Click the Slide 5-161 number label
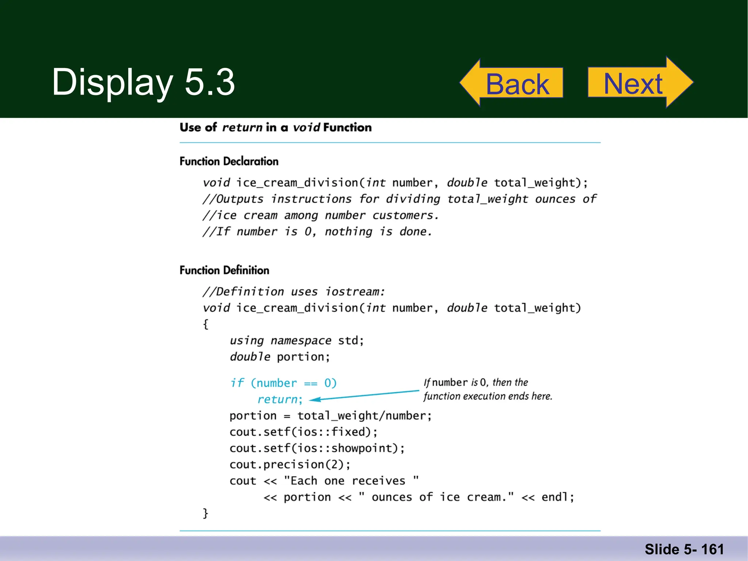 684,549
